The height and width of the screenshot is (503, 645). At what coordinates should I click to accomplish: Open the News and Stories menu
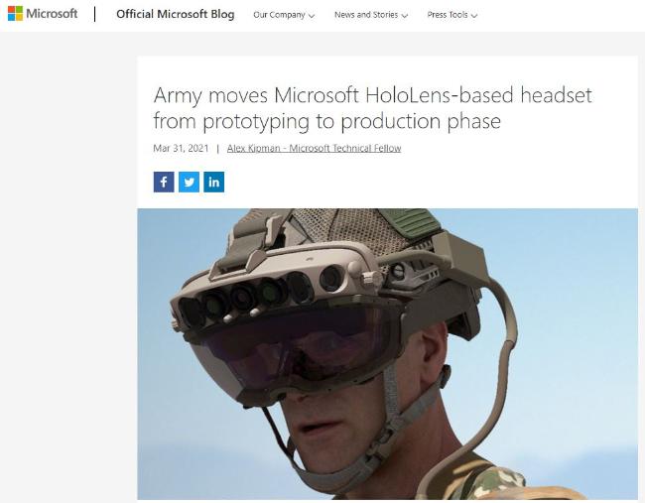(x=371, y=15)
